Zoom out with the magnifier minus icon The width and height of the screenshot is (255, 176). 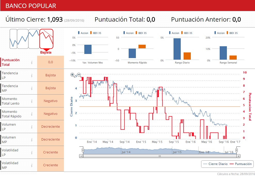pos(79,75)
